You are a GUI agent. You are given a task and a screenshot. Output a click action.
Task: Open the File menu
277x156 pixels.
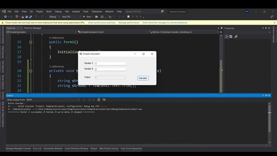click(x=10, y=12)
